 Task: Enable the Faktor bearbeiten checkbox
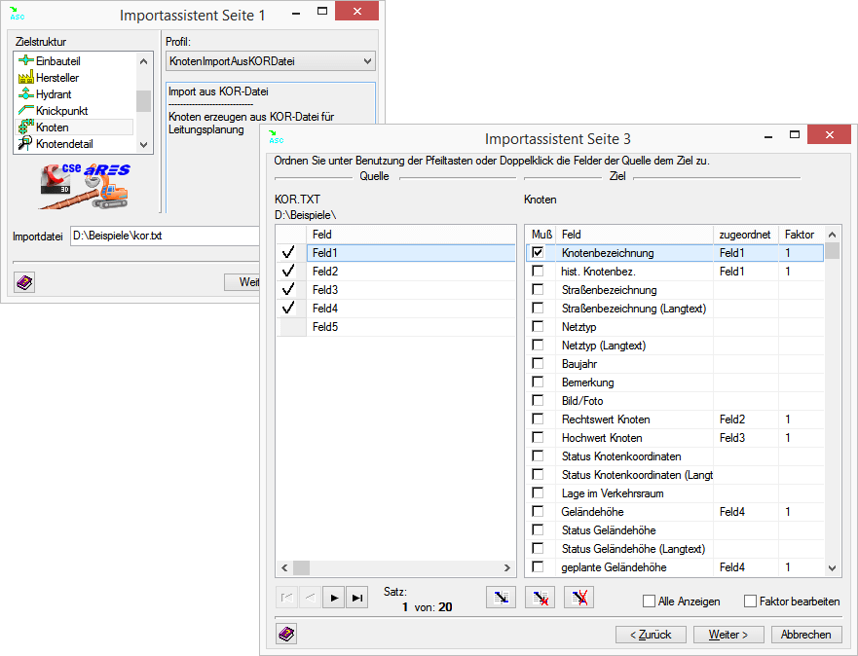[x=750, y=601]
